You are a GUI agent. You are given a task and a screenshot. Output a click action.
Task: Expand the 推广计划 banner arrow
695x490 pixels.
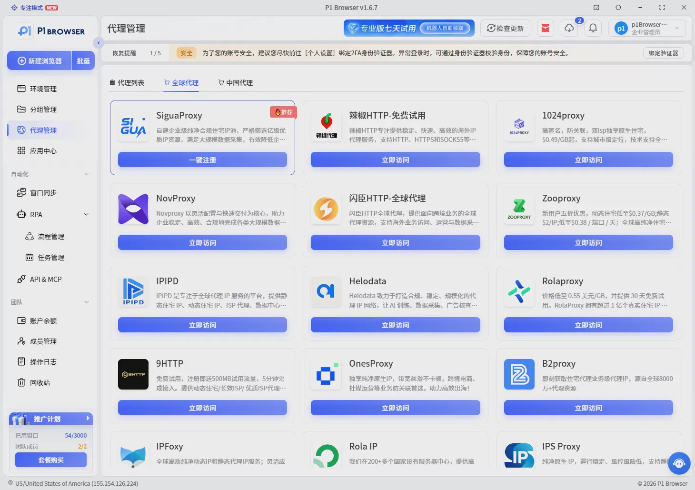pyautogui.click(x=88, y=419)
